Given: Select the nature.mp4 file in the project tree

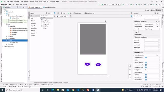Looking at the screenshot, I should (15, 43).
